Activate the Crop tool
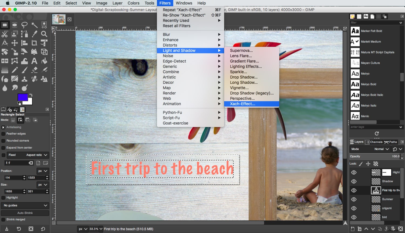Image resolution: width=405 pixels, height=233 pixels. coord(34,43)
